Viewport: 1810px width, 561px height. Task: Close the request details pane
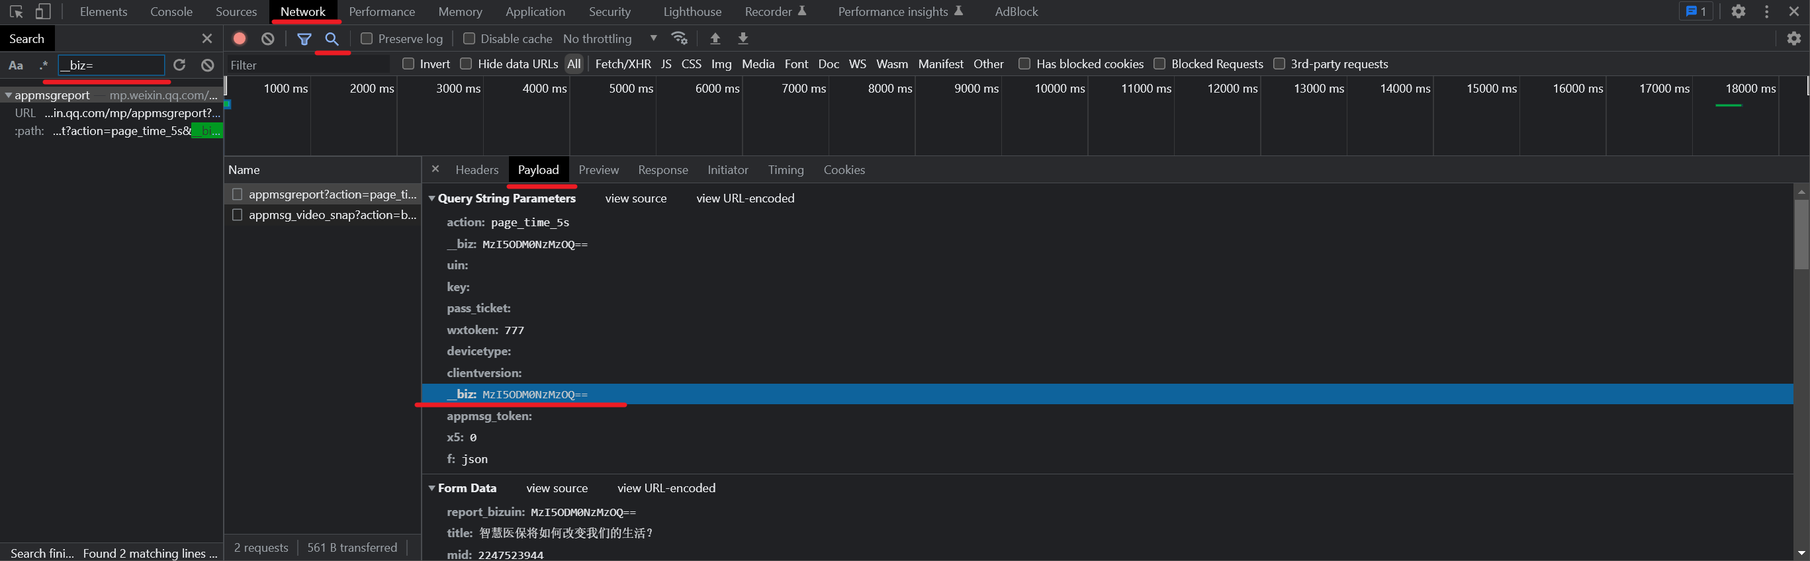(435, 169)
